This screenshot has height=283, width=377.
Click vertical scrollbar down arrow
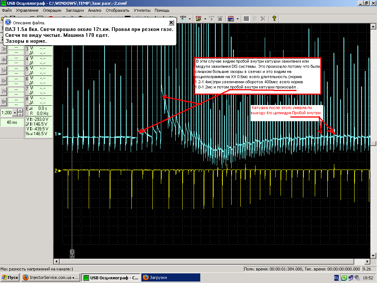click(x=373, y=256)
